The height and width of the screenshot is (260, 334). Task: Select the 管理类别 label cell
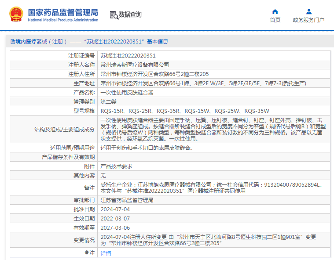pyautogui.click(x=84, y=101)
